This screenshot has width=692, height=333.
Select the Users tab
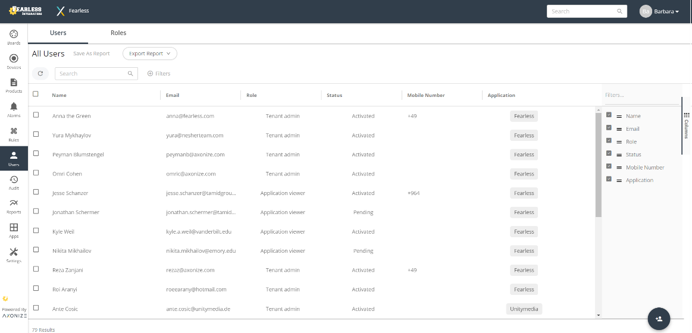point(58,33)
